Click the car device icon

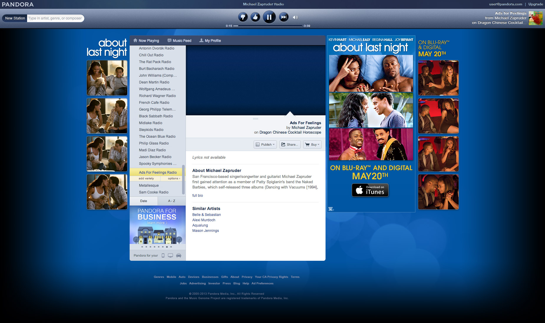(x=179, y=255)
